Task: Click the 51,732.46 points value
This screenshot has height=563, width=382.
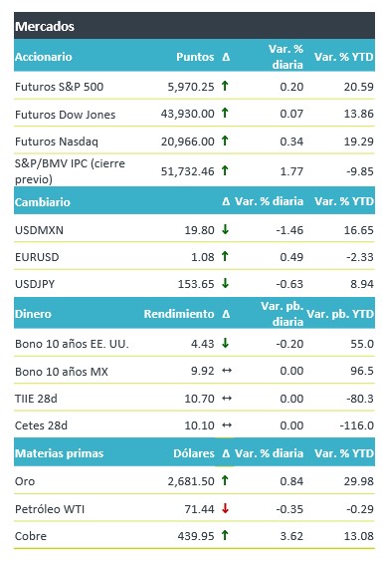Action: 187,171
